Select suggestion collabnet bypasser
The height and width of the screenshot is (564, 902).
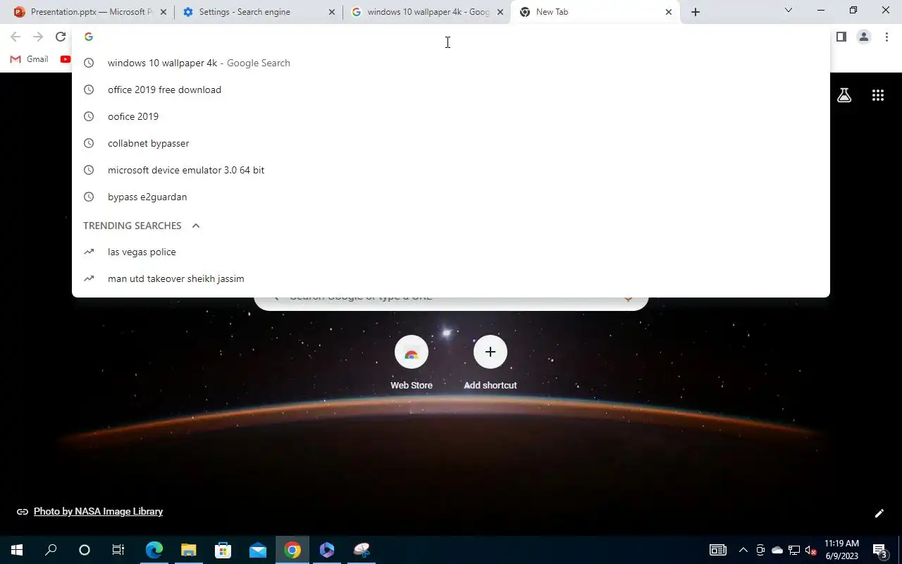451,143
